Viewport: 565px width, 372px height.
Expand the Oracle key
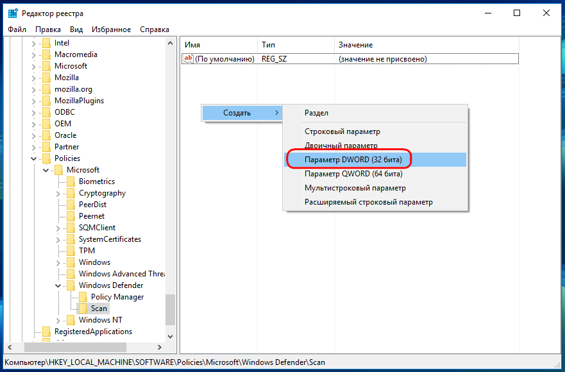[x=33, y=136]
